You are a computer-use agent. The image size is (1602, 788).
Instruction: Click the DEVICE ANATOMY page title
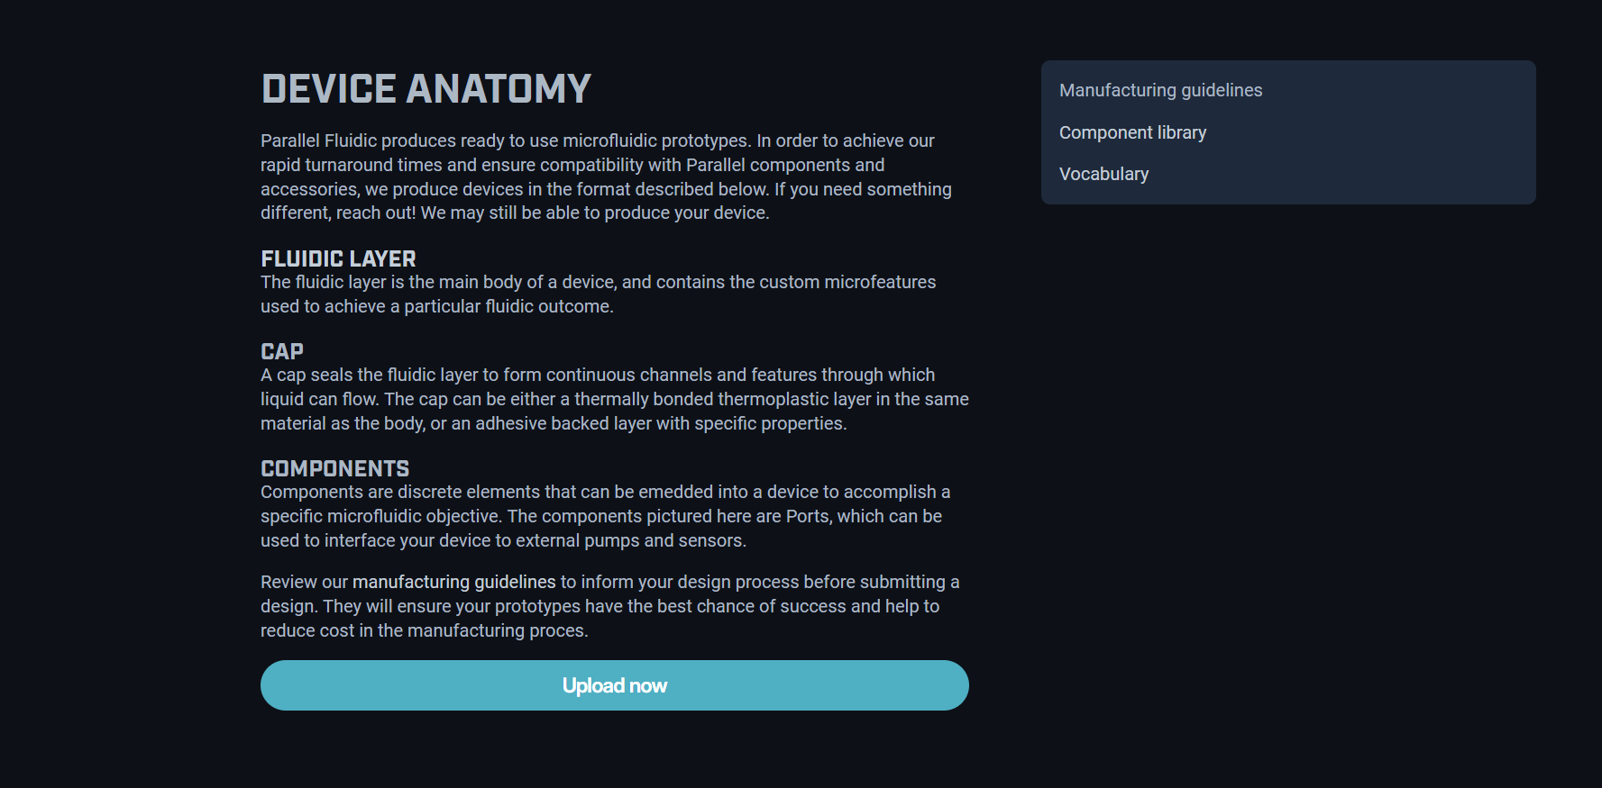pyautogui.click(x=426, y=89)
